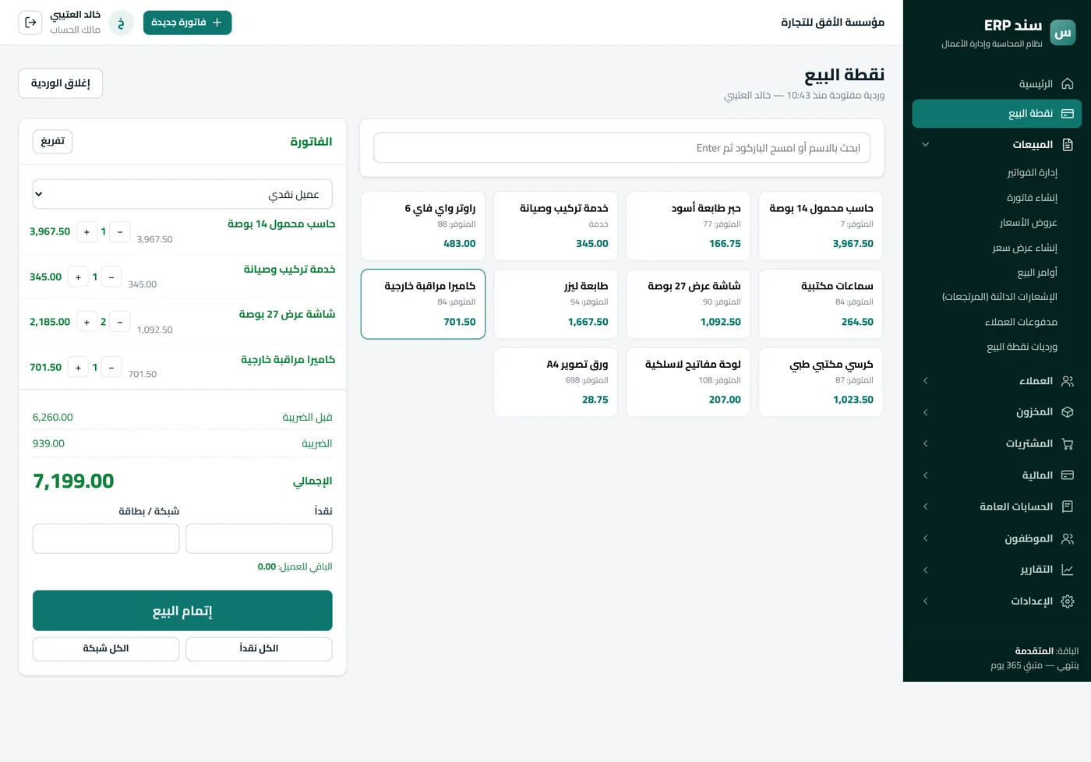Click the people icon beside العملاء

click(x=1068, y=381)
